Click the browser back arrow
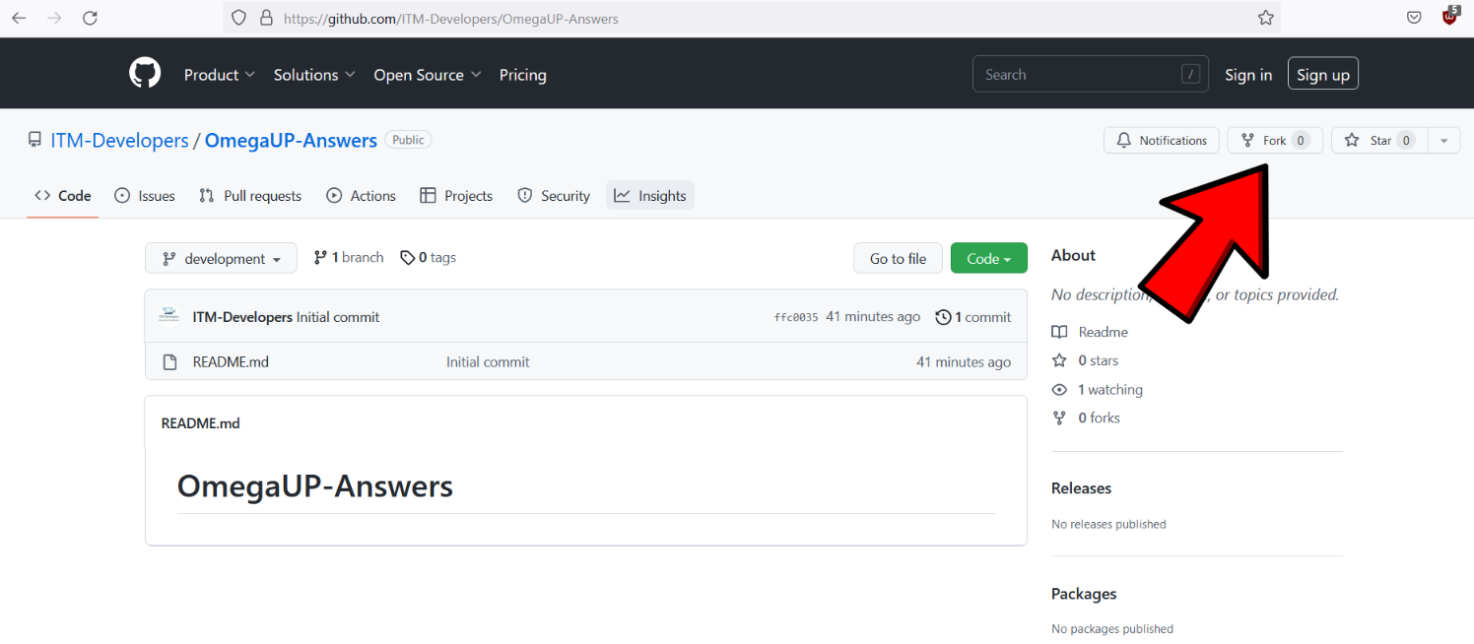This screenshot has width=1474, height=644. tap(19, 18)
